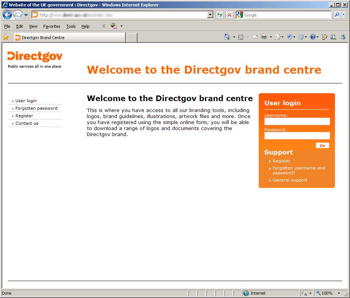Click the Password input field
The height and width of the screenshot is (298, 350).
point(297,136)
